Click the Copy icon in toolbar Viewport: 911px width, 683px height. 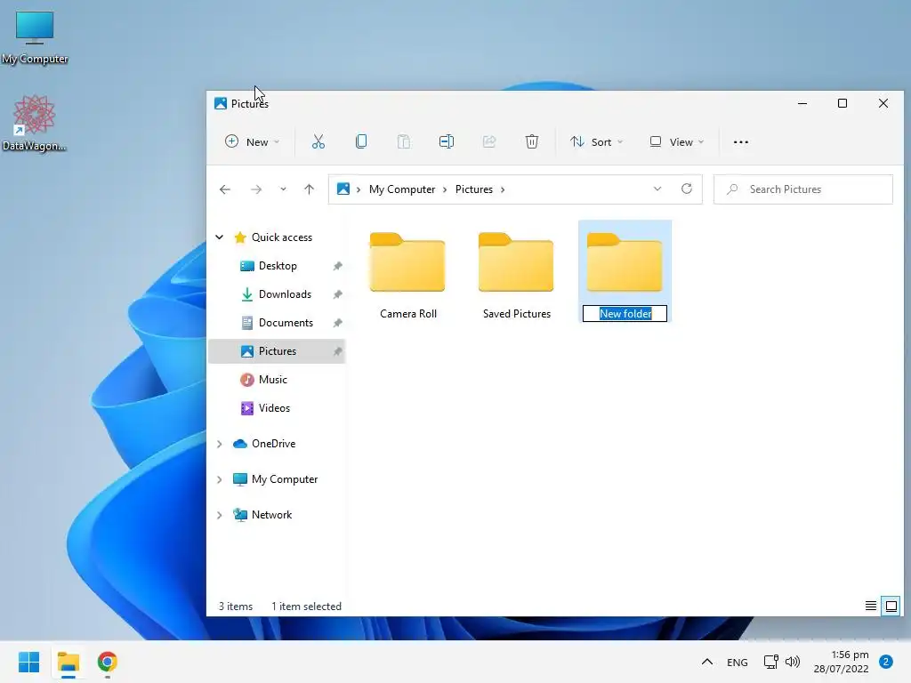[x=361, y=141]
